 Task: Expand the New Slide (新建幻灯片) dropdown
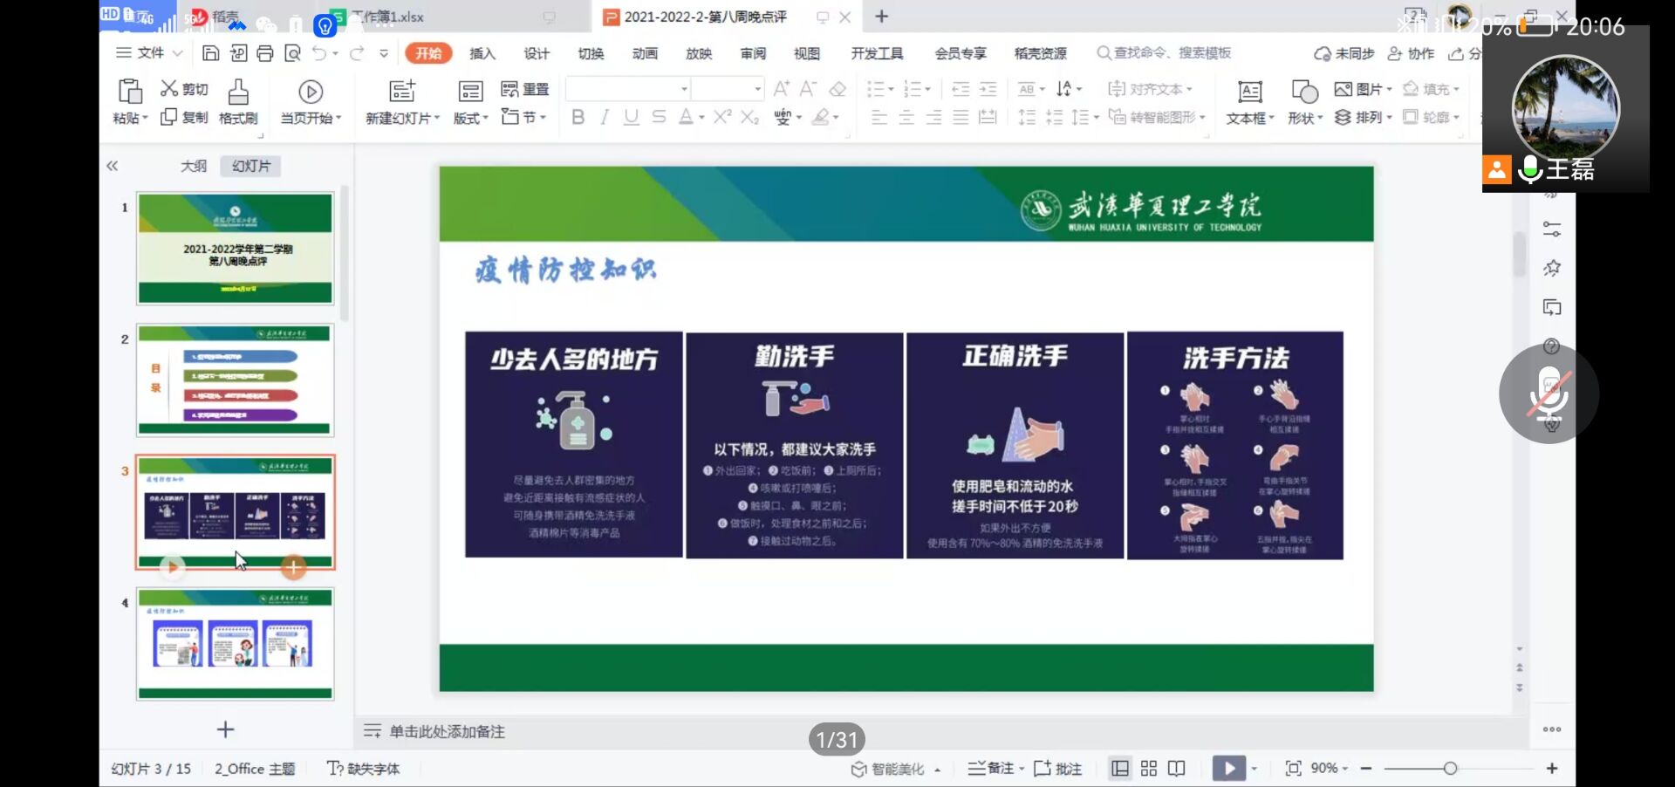[x=402, y=118]
